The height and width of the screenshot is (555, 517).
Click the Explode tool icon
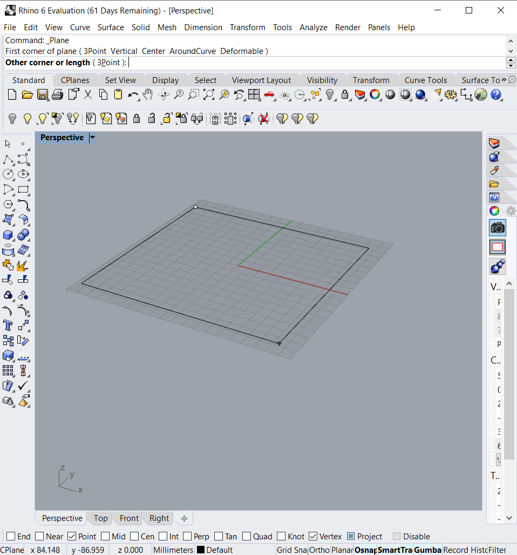pyautogui.click(x=23, y=265)
